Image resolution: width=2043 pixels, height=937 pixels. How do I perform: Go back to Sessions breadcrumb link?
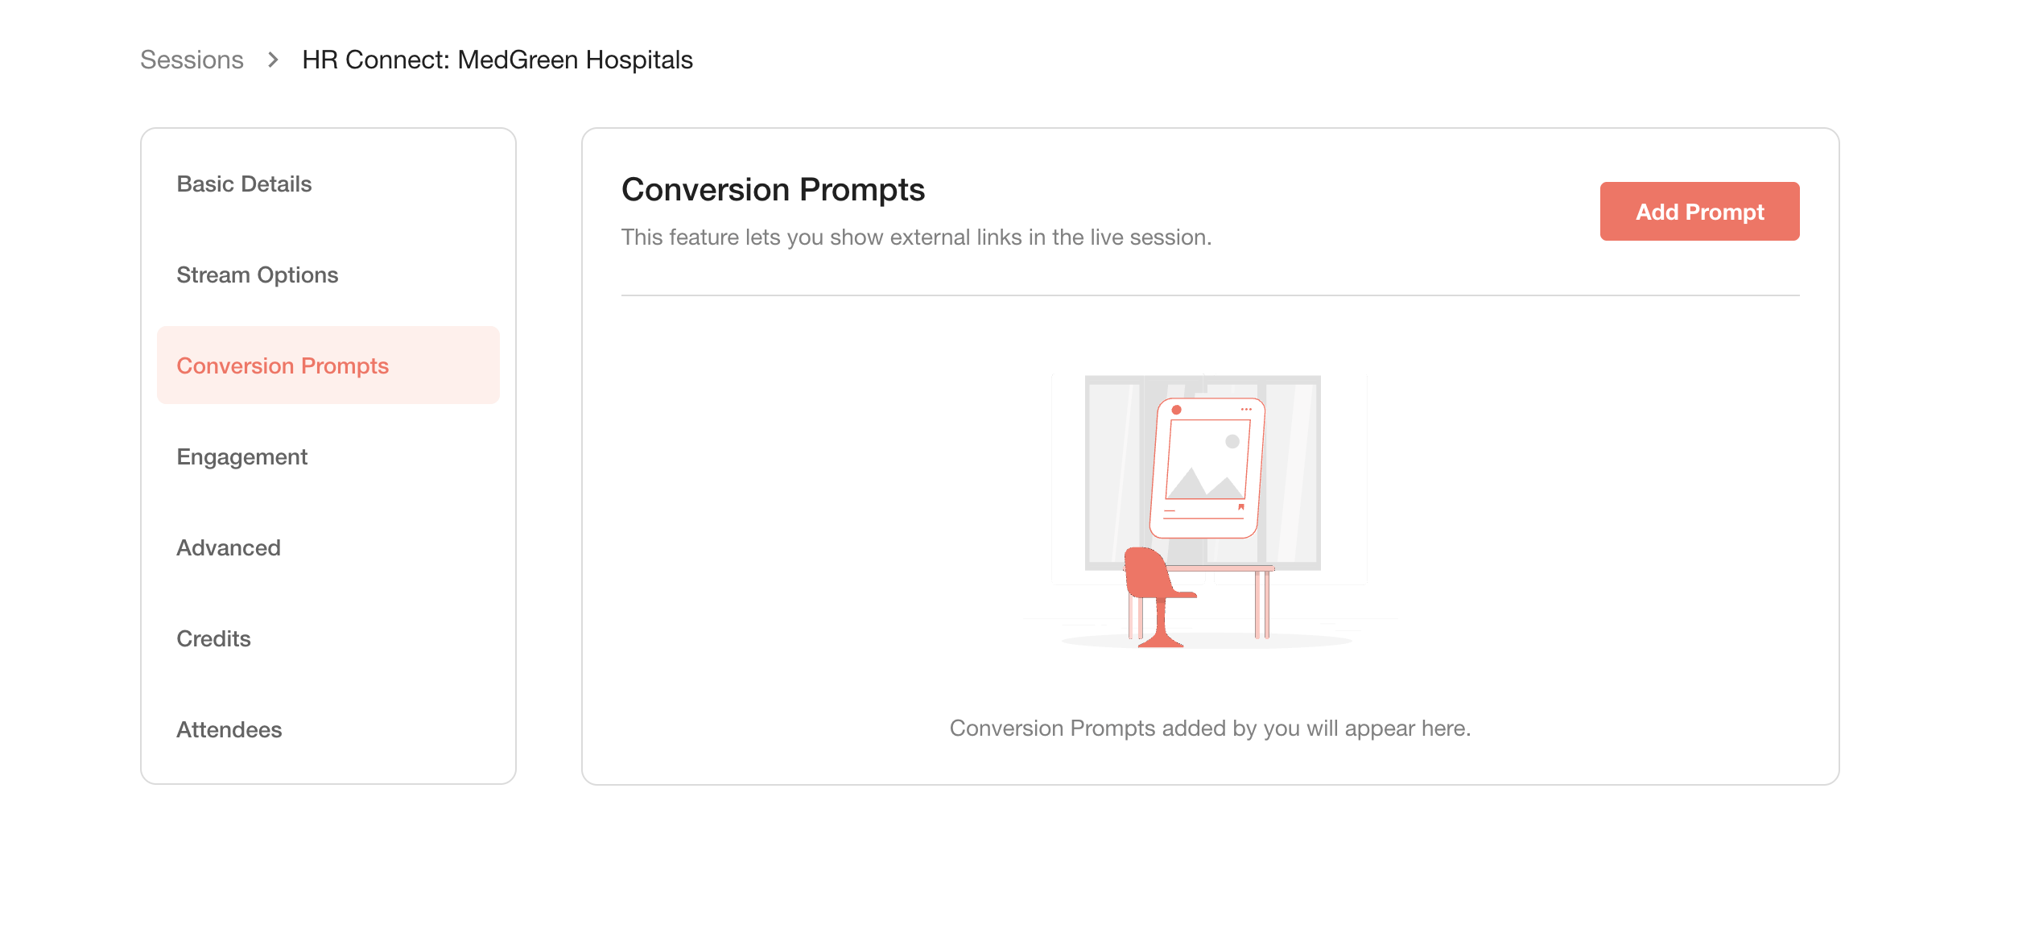[x=192, y=60]
